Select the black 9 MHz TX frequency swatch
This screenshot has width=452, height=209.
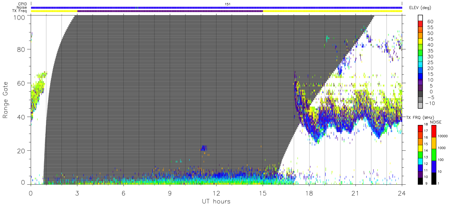click(x=420, y=181)
